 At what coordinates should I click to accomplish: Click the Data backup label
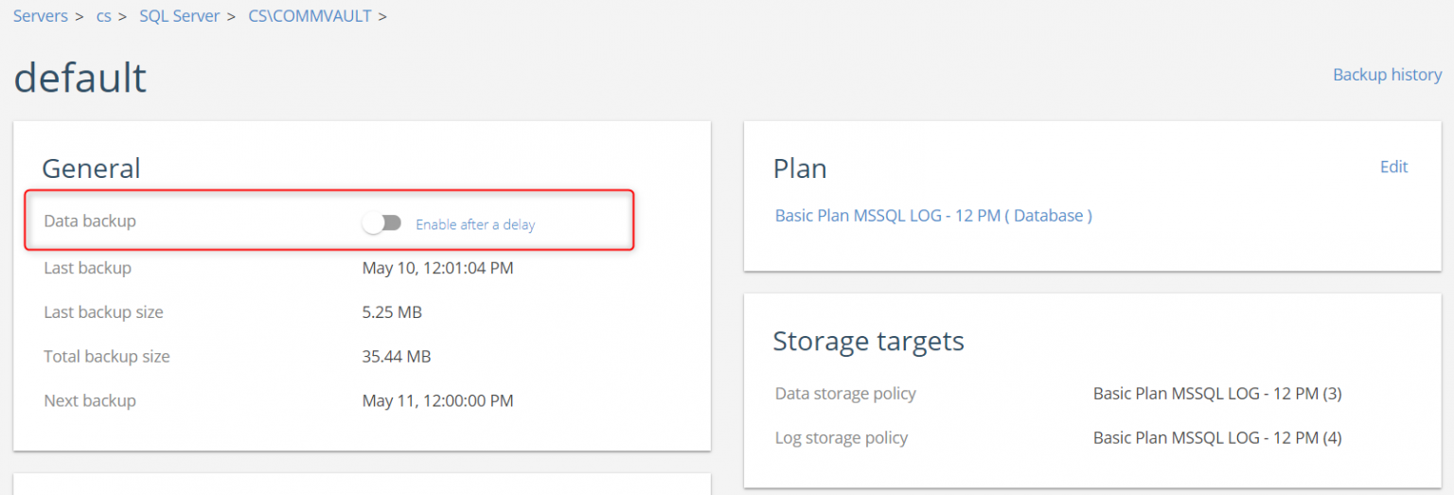click(90, 221)
